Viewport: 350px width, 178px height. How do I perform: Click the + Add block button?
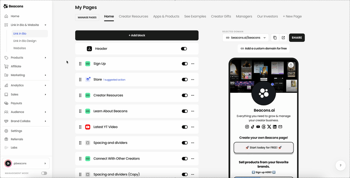coord(137,35)
